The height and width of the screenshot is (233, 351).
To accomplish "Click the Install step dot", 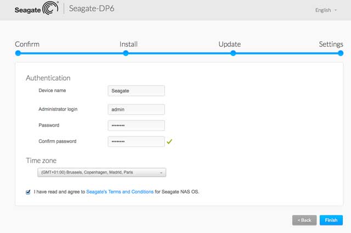I will pyautogui.click(x=126, y=53).
